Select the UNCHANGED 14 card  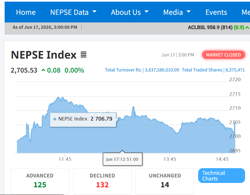pos(165,181)
